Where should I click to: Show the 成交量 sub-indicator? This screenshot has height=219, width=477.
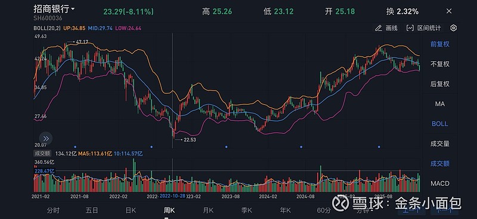tap(439, 143)
